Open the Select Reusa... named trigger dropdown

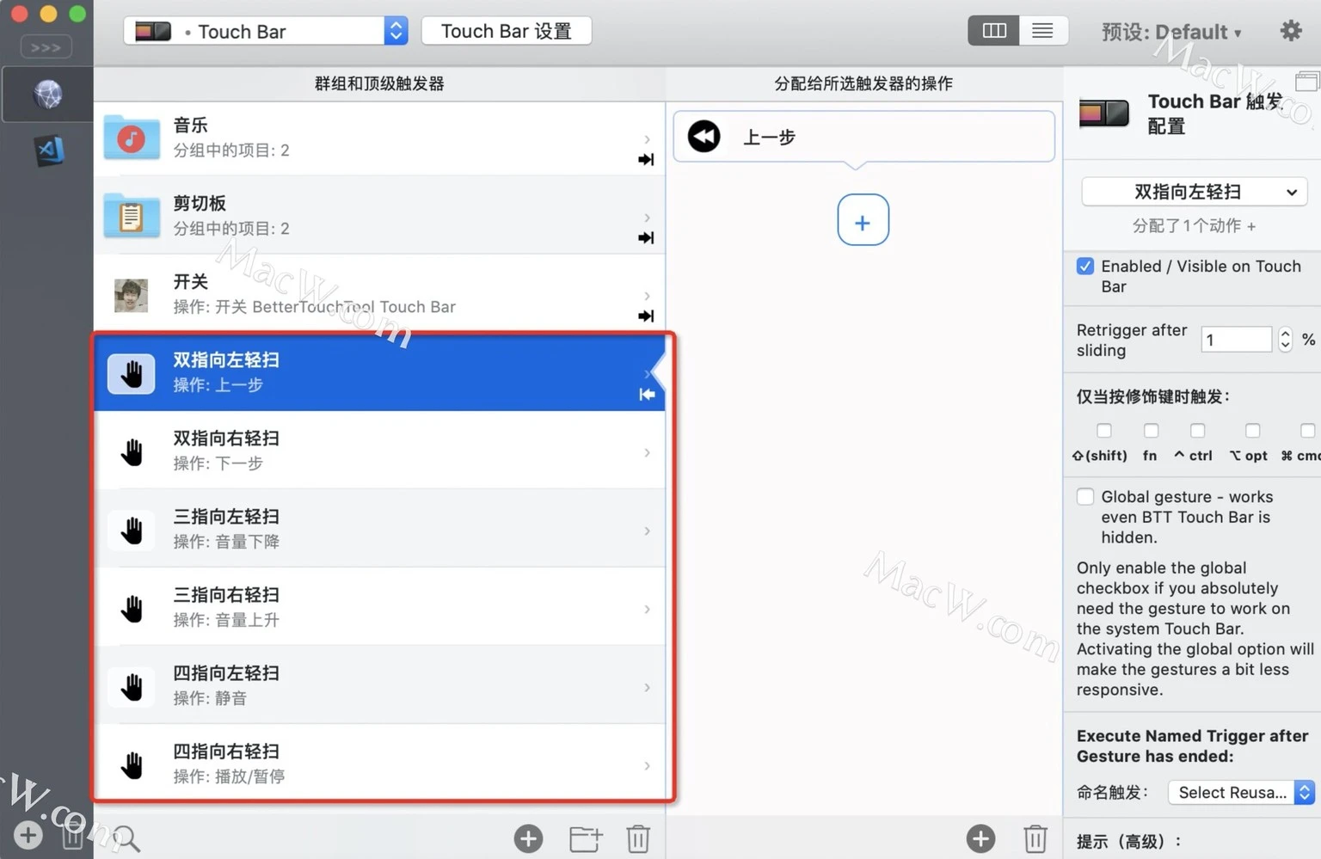tap(1241, 792)
